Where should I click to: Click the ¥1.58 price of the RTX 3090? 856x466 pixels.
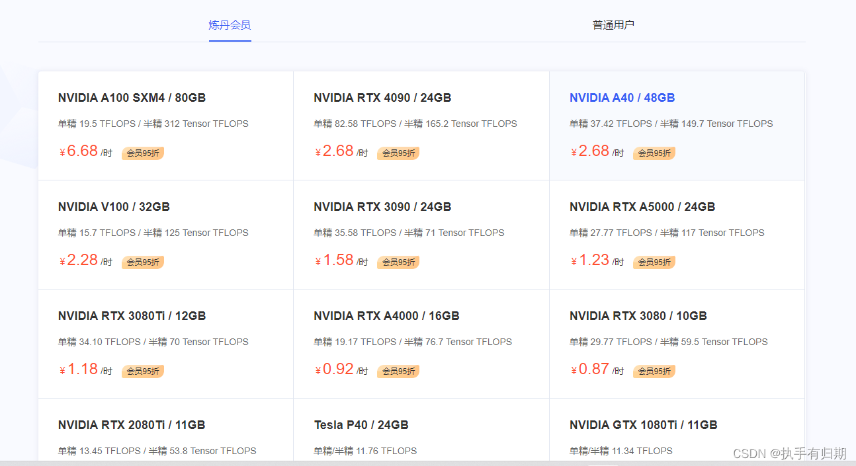tap(335, 260)
